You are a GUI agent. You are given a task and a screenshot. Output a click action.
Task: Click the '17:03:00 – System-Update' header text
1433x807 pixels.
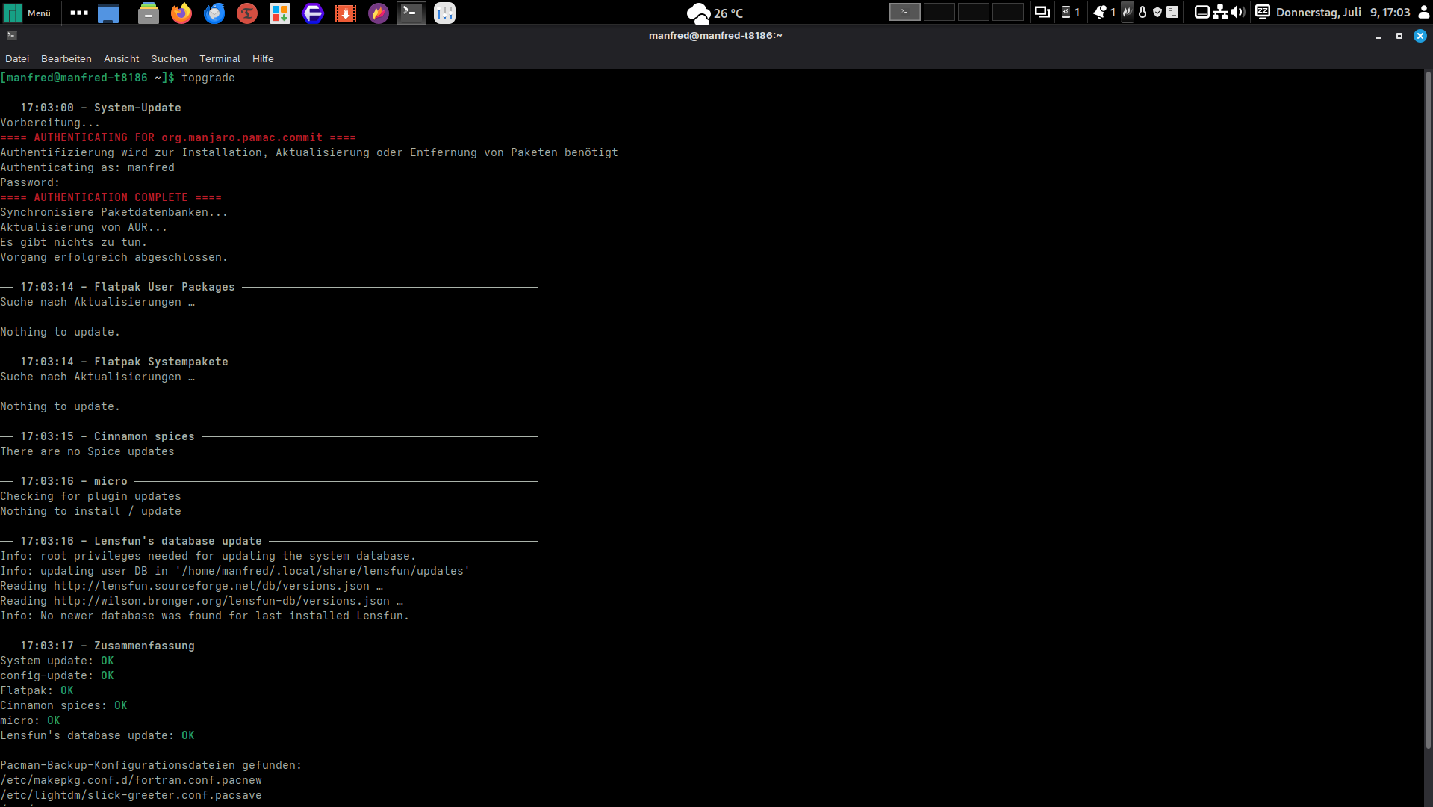[101, 108]
